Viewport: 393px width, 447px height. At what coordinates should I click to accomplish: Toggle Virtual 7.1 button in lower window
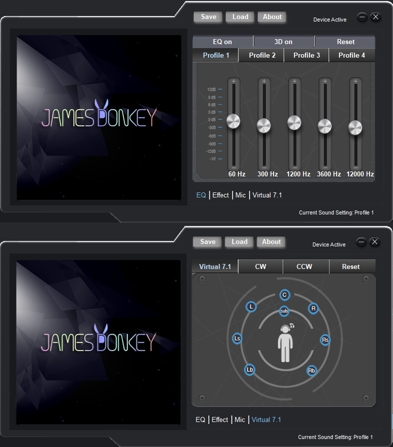[215, 267]
